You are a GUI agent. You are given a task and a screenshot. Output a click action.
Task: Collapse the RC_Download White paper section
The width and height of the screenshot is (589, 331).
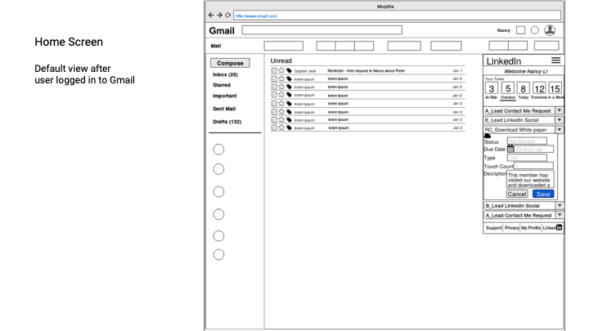[560, 129]
